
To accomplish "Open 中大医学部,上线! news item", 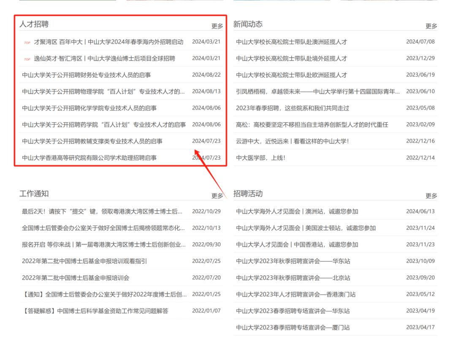I will click(261, 158).
